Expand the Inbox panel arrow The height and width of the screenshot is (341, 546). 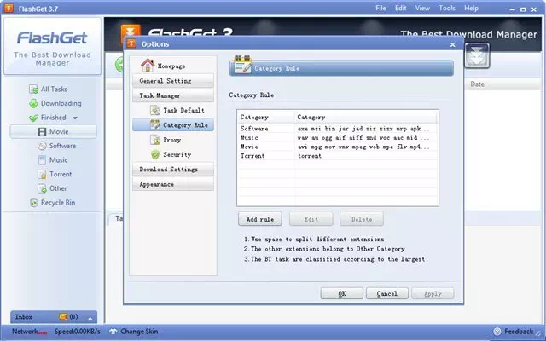pyautogui.click(x=90, y=318)
